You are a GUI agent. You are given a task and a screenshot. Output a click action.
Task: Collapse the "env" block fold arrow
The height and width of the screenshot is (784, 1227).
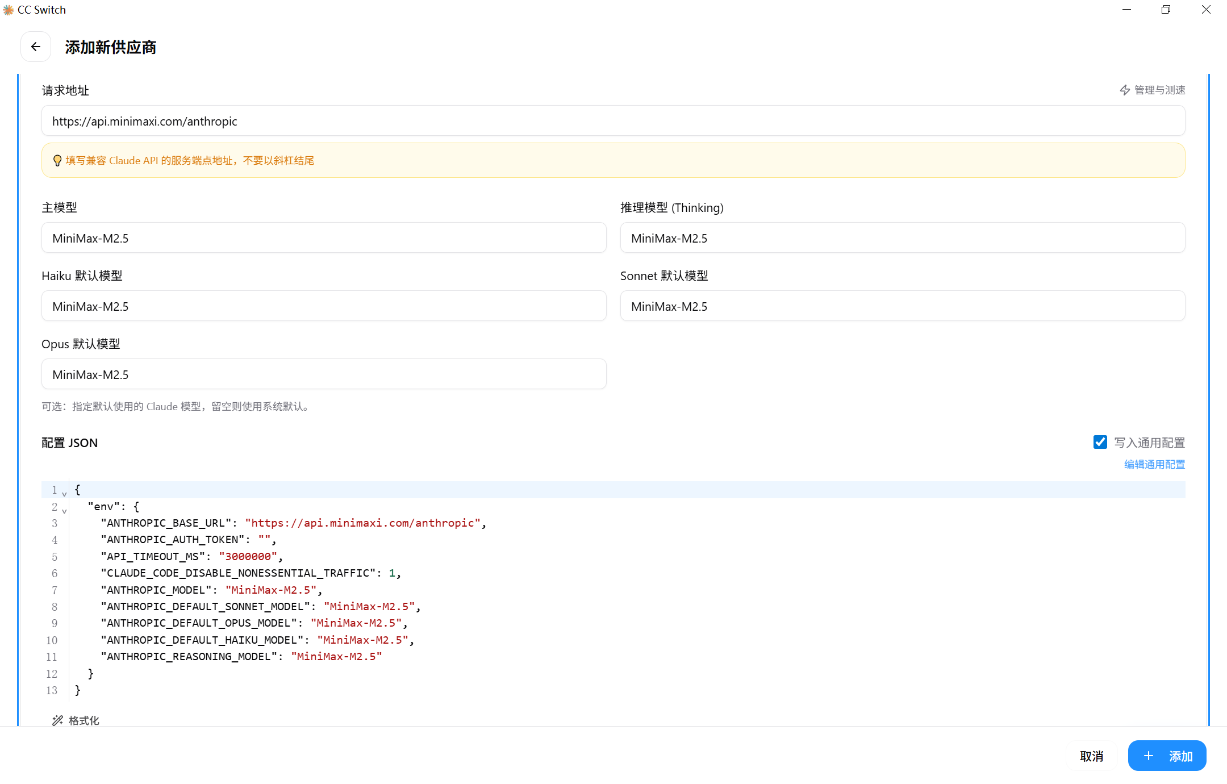tap(64, 510)
